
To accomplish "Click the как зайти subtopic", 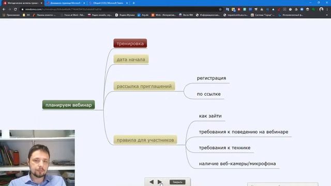I will (210, 116).
